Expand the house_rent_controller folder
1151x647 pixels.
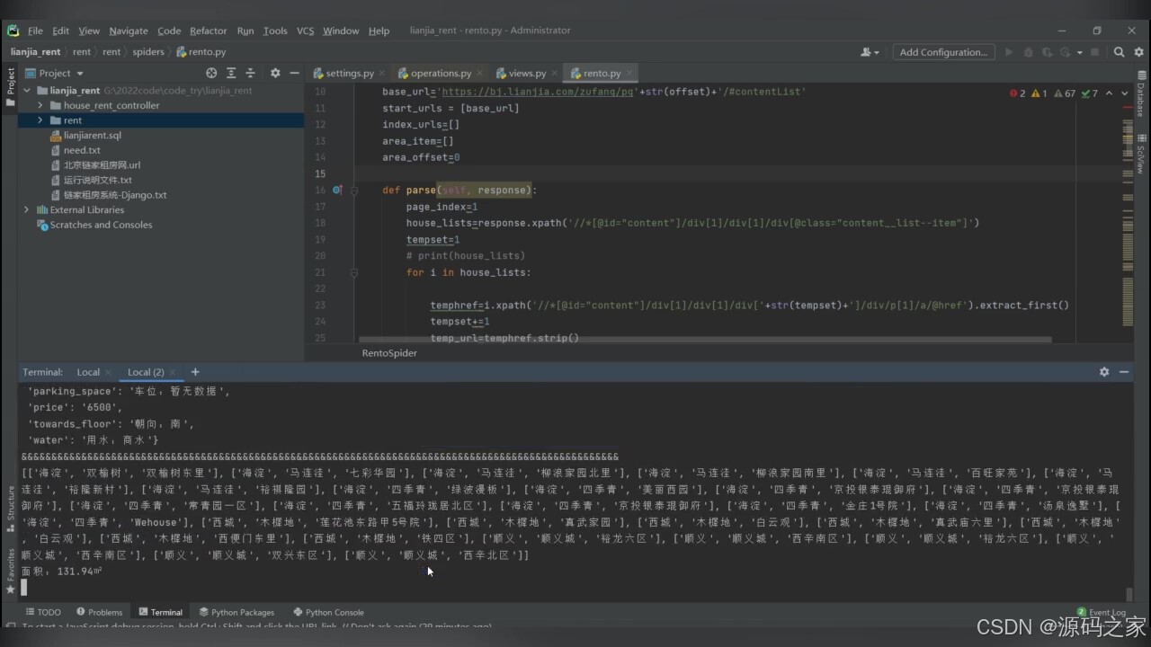(x=40, y=105)
